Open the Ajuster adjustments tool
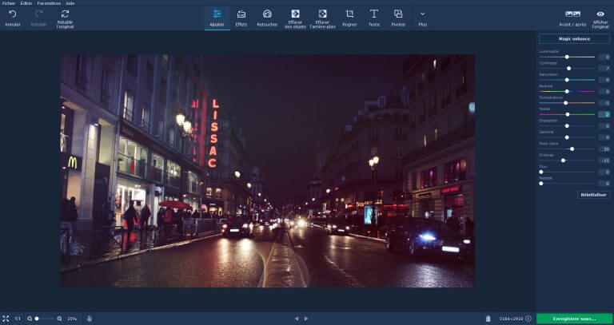Image resolution: width=614 pixels, height=325 pixels. [217, 18]
